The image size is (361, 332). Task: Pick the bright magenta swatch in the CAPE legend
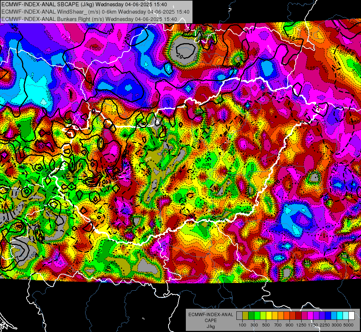(x=310, y=315)
